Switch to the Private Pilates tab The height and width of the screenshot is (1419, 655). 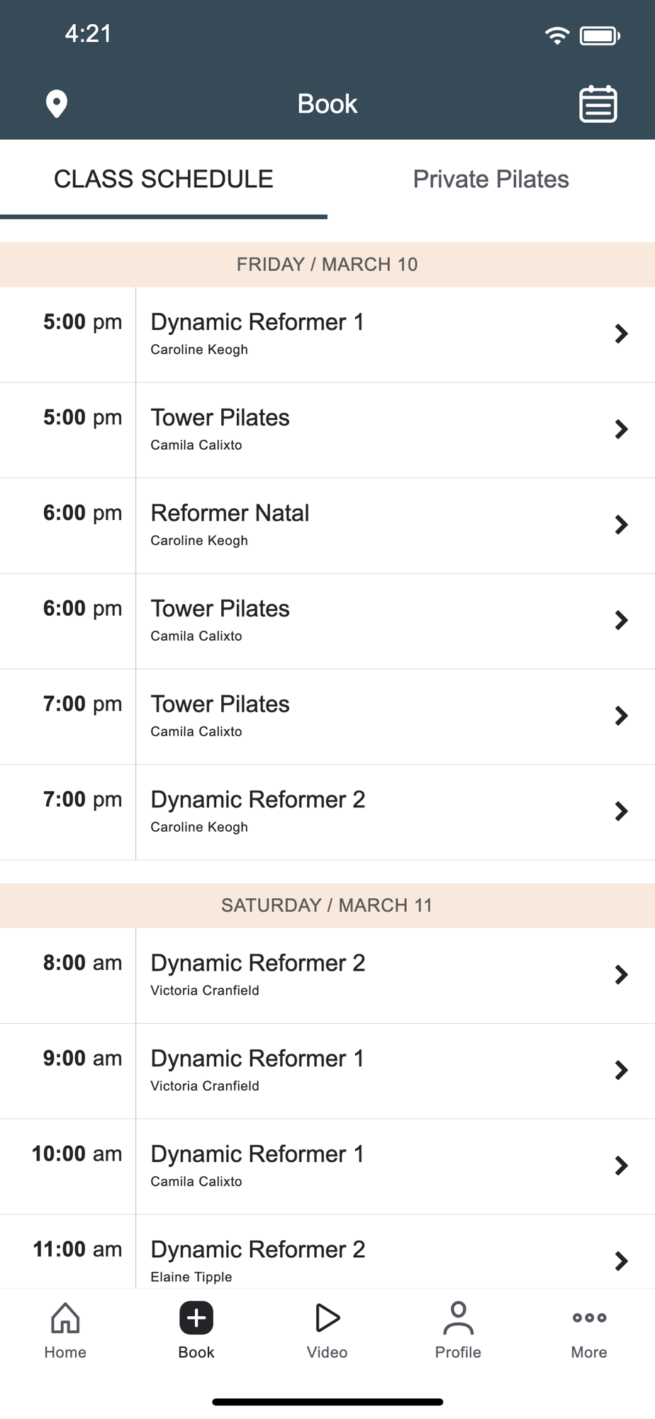click(491, 180)
